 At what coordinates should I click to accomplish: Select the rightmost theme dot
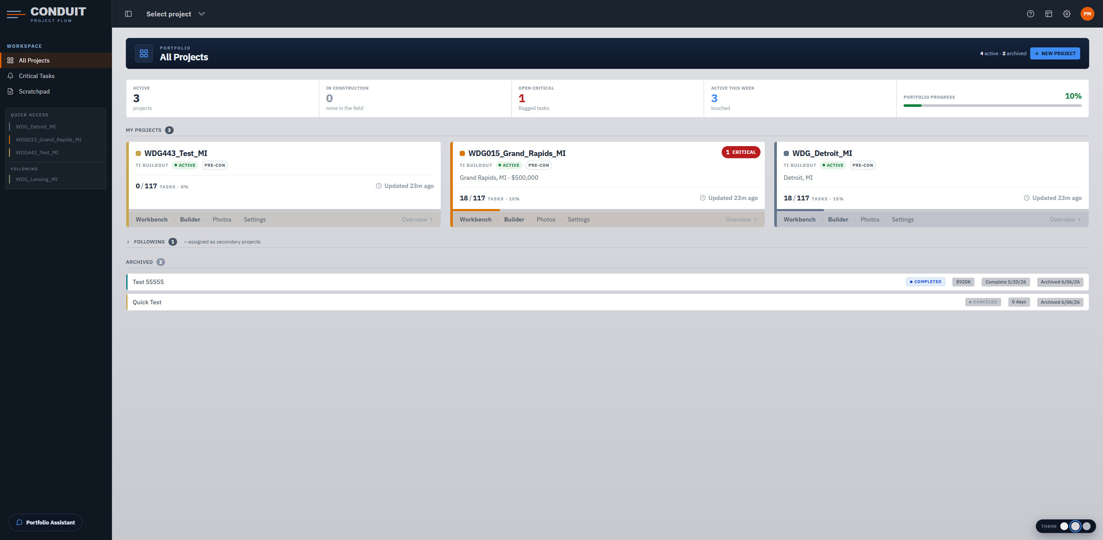[1087, 526]
